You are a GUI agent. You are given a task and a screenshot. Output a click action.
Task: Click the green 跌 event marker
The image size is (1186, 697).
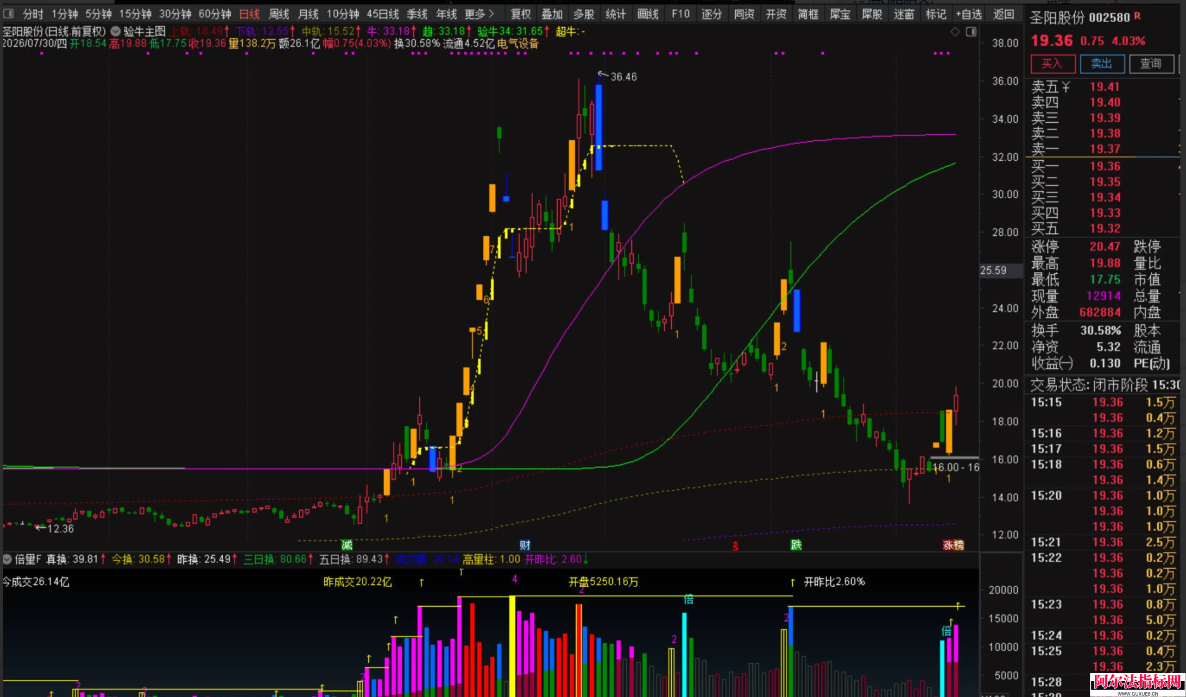(x=796, y=545)
